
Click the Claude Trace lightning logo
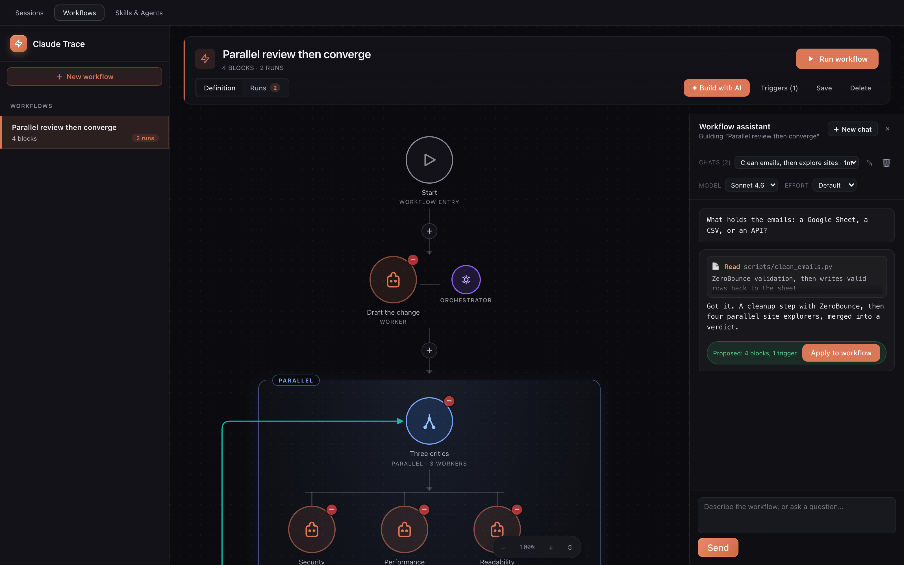coord(19,44)
